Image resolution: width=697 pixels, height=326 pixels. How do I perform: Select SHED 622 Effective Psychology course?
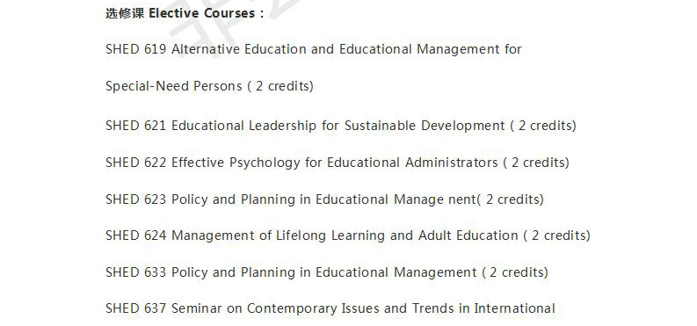pos(338,163)
